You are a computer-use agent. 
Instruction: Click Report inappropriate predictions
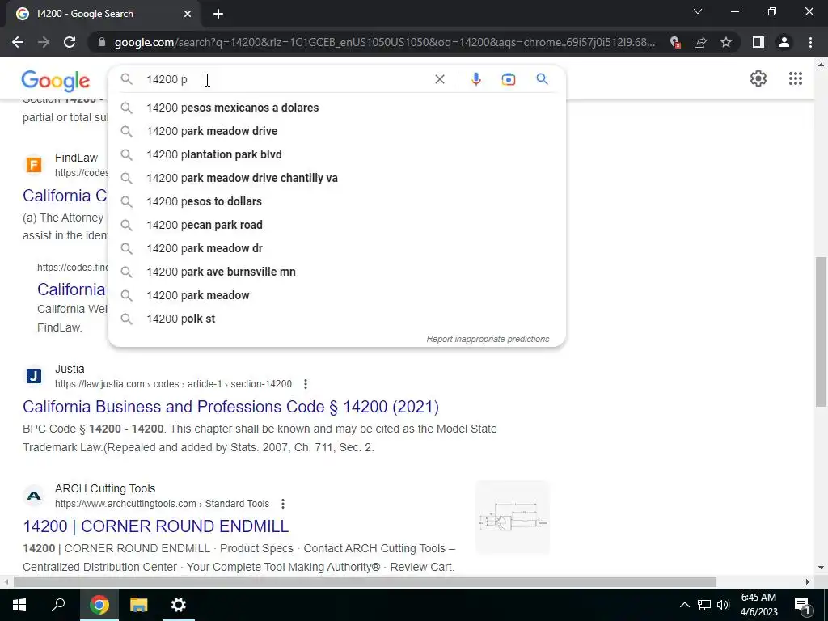click(x=488, y=339)
